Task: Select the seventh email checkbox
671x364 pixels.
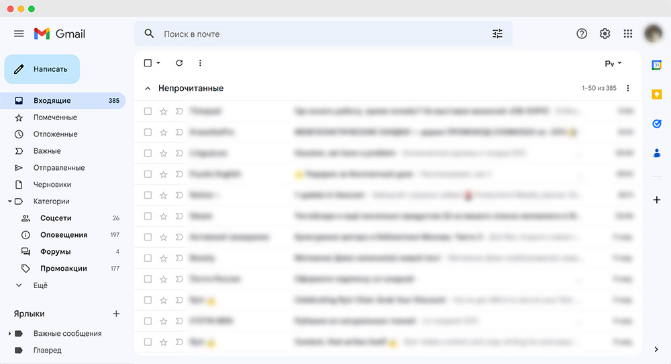Action: point(148,237)
